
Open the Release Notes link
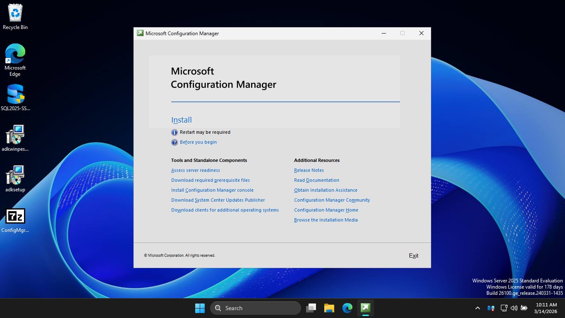(x=309, y=171)
